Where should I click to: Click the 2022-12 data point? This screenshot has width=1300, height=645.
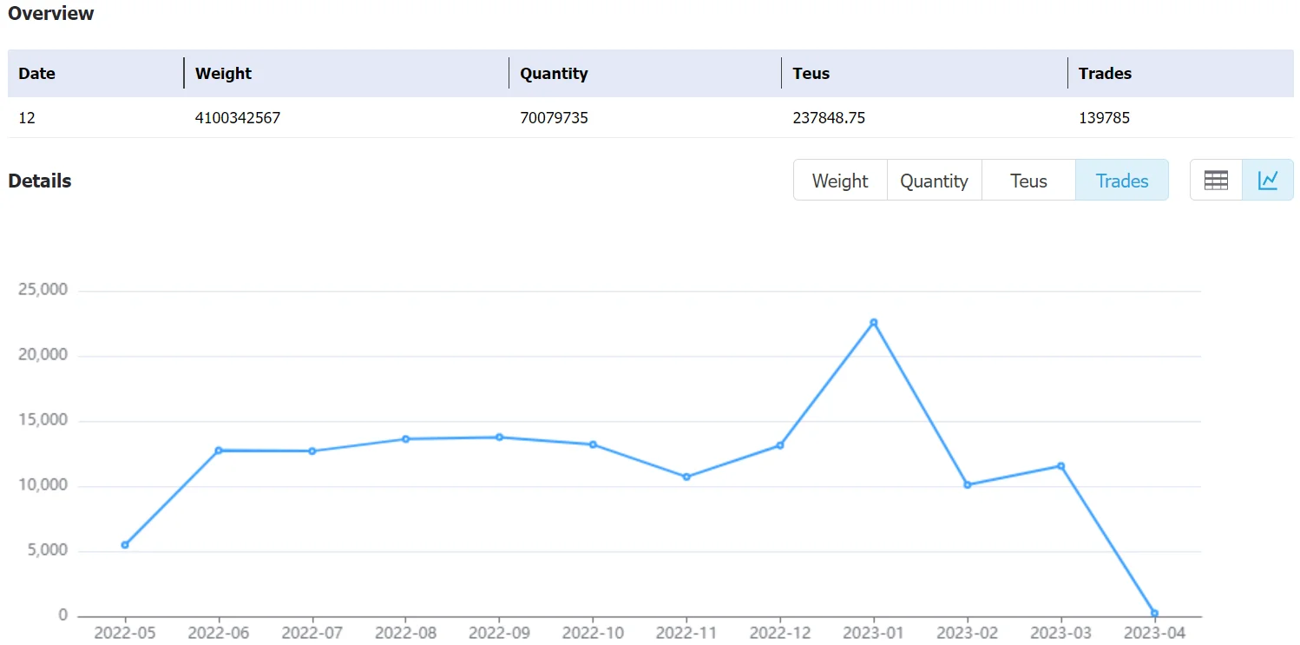click(780, 445)
